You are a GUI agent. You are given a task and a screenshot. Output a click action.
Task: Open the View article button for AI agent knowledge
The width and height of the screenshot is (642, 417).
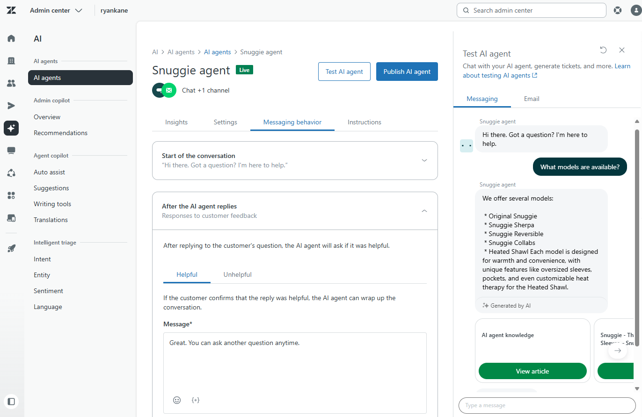[x=532, y=371]
